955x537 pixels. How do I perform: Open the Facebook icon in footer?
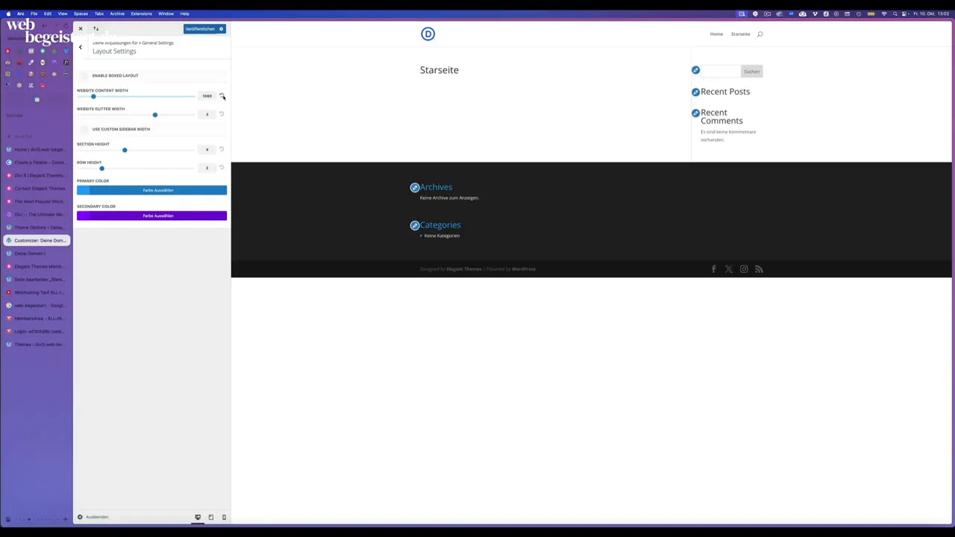tap(713, 269)
